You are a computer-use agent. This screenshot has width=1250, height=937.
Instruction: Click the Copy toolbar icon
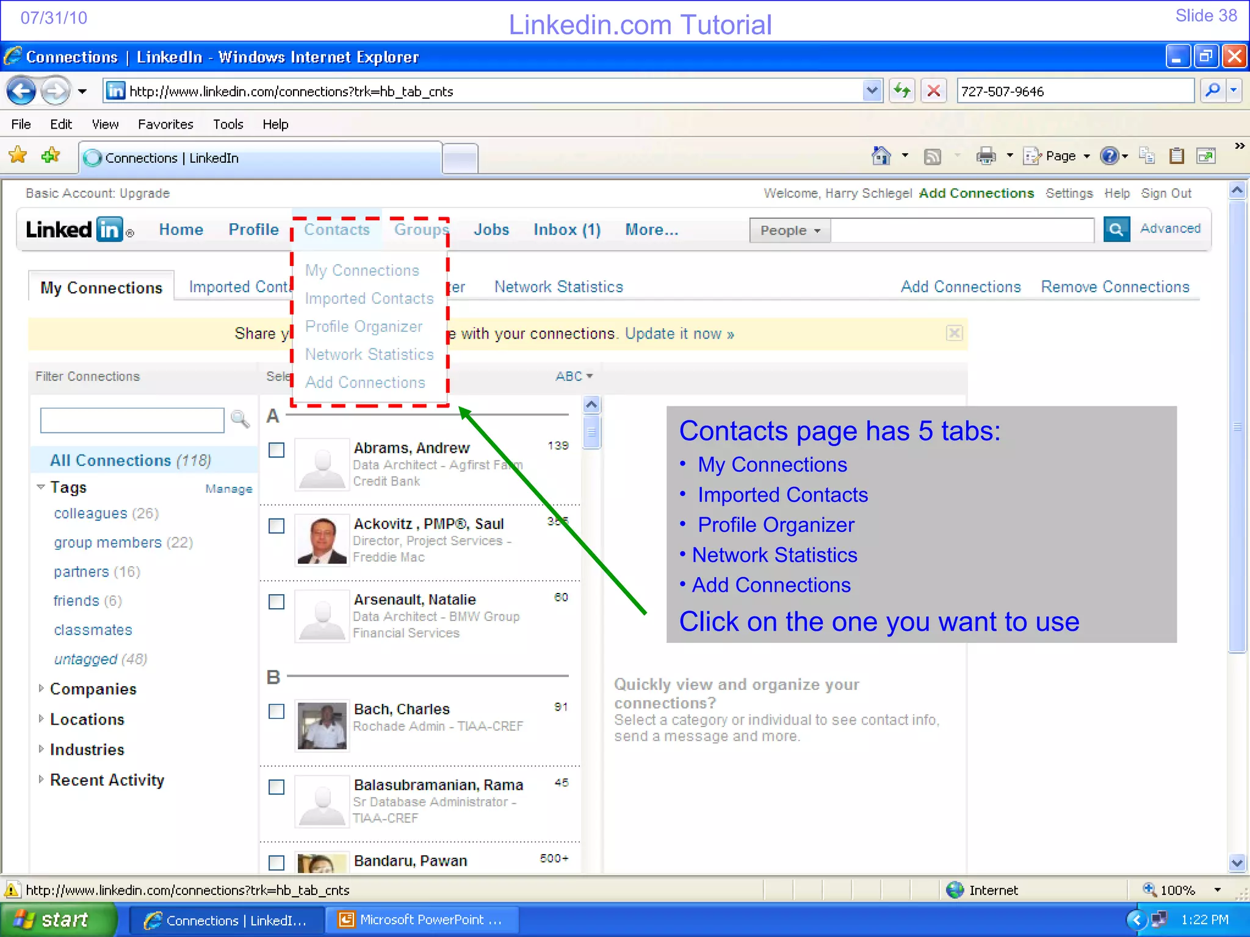pos(1147,156)
